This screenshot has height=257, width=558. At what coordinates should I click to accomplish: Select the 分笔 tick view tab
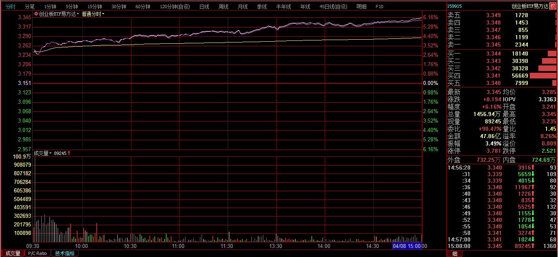click(x=30, y=7)
